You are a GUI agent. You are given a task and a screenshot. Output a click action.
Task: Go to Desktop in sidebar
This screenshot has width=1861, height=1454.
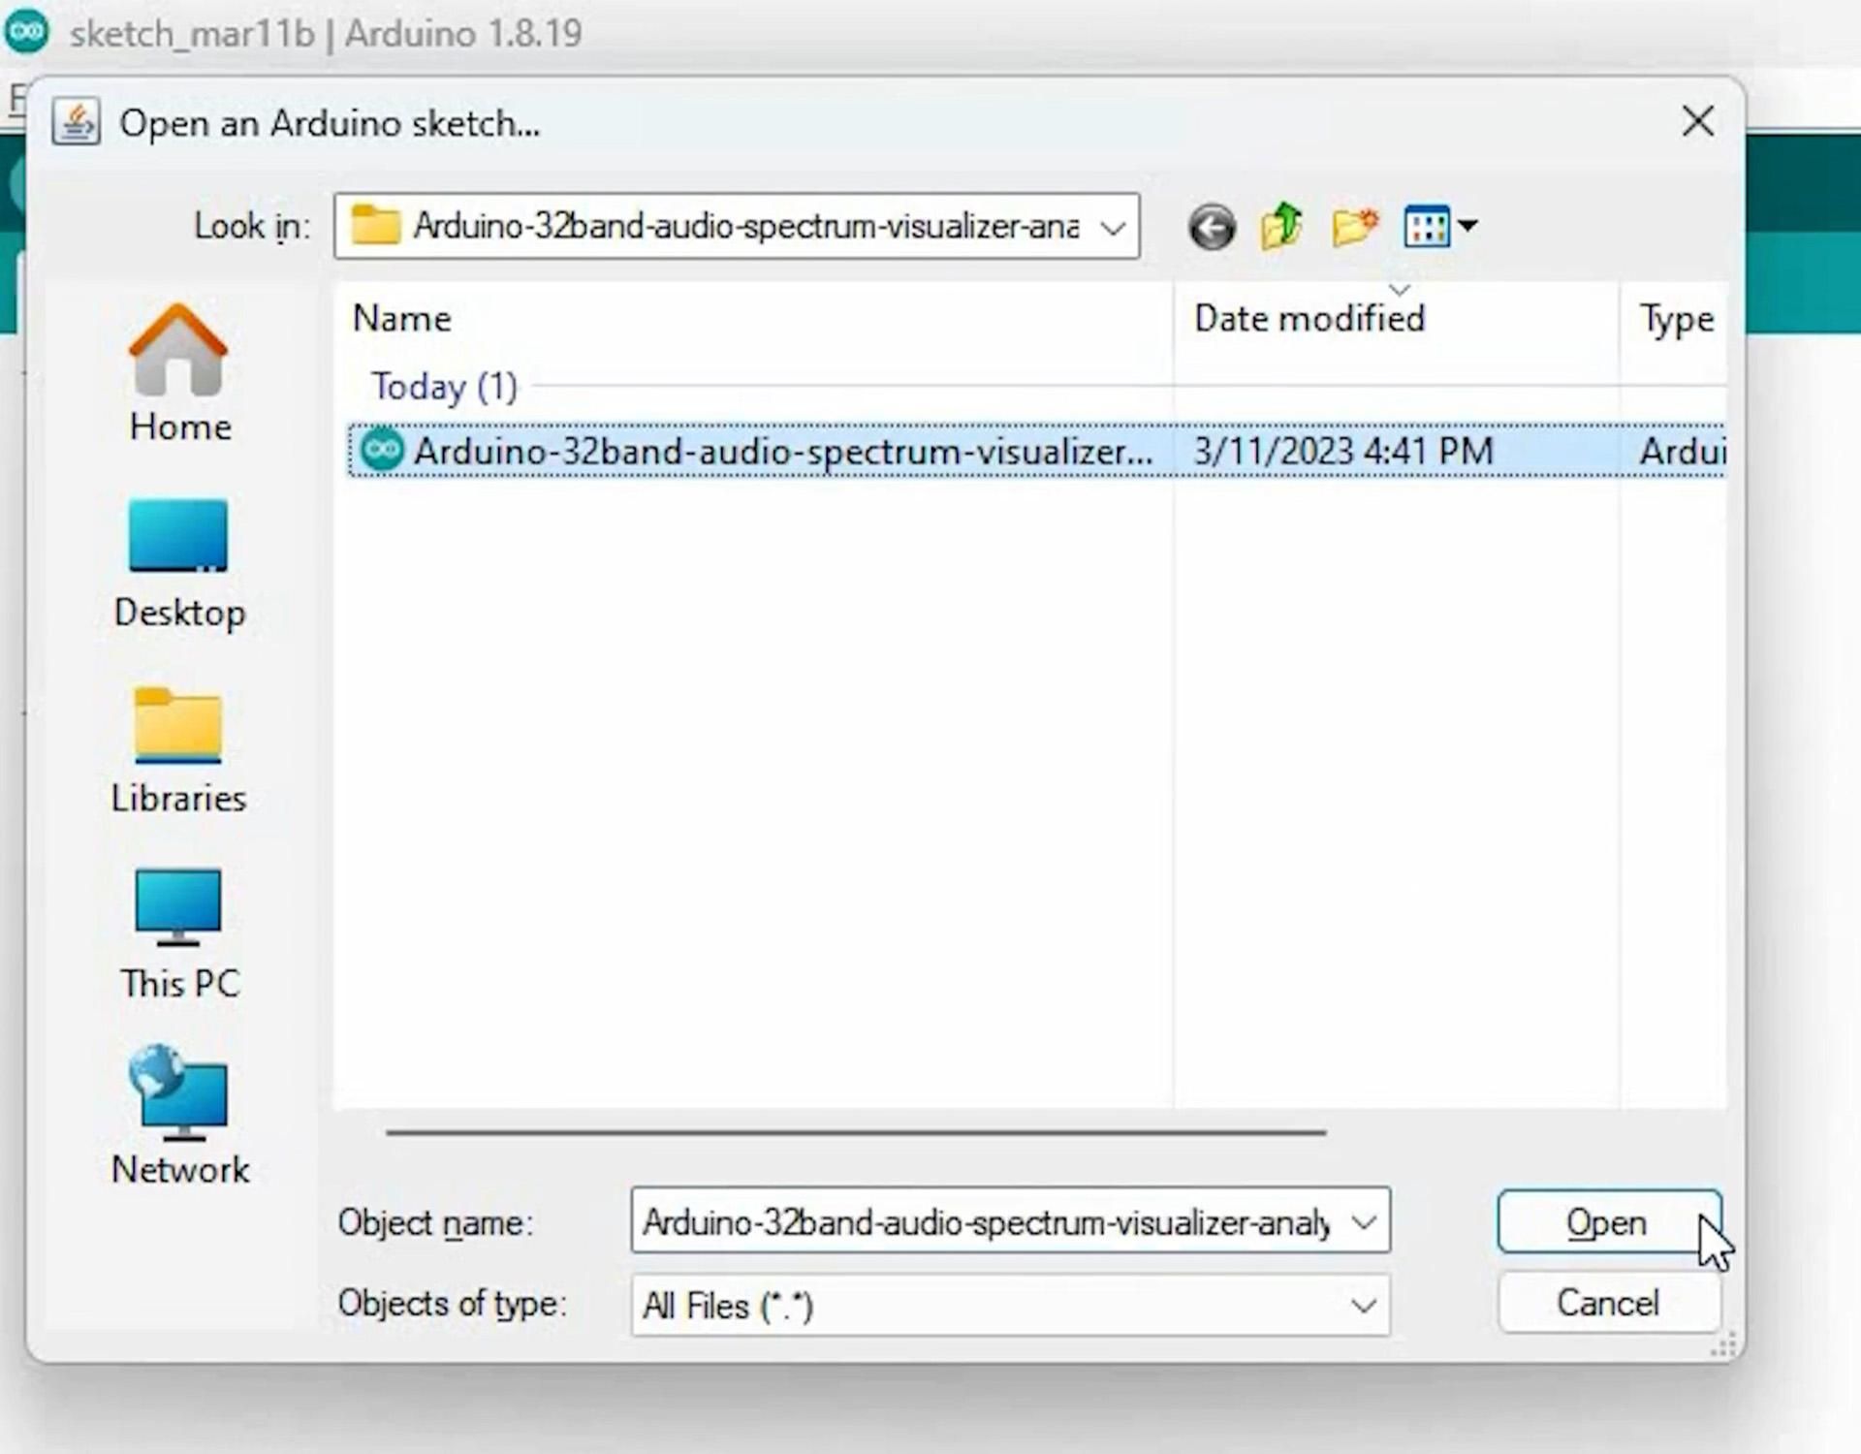pos(179,564)
